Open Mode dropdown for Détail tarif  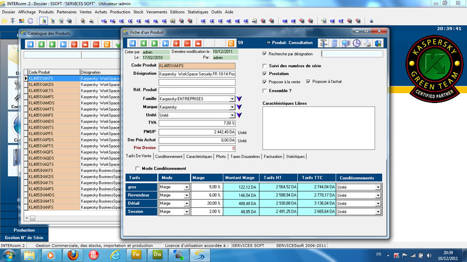click(x=186, y=203)
